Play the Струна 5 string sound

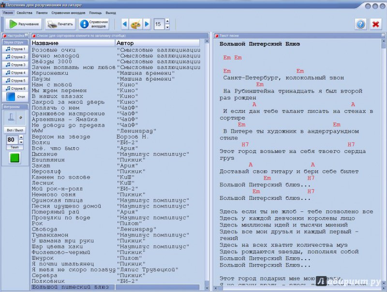click(x=15, y=81)
